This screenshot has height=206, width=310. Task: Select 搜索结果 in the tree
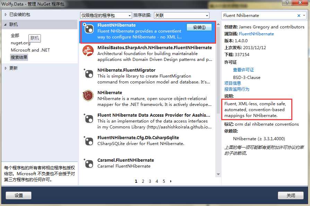coord(19,57)
